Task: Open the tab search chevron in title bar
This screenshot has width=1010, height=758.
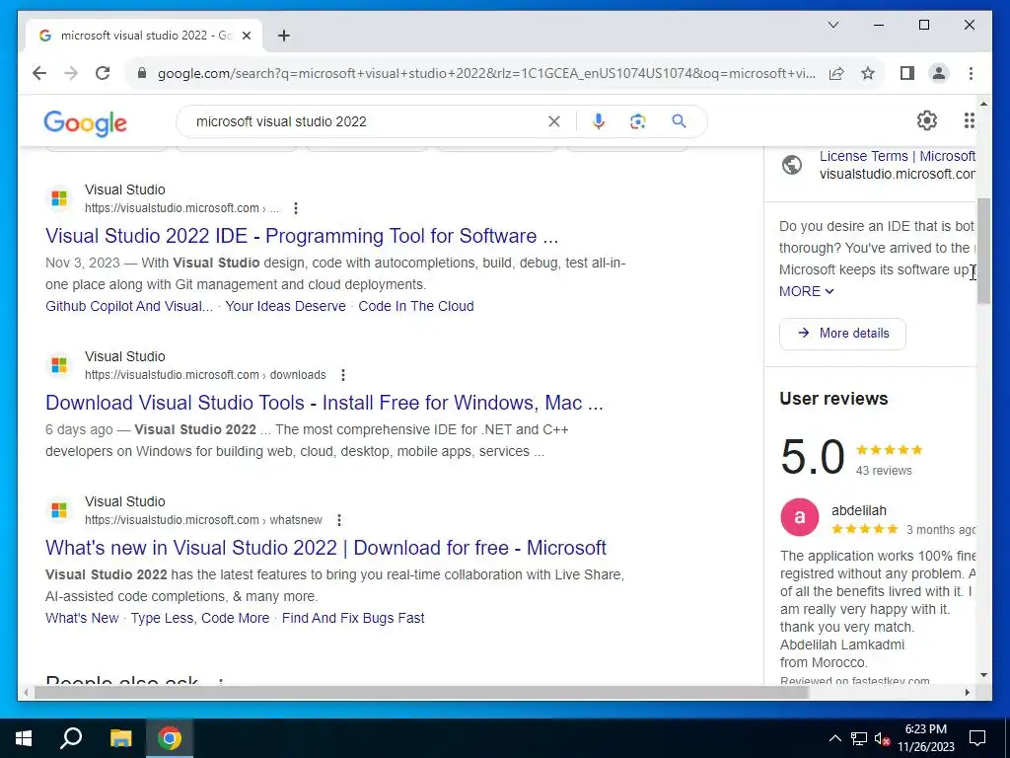Action: click(832, 25)
